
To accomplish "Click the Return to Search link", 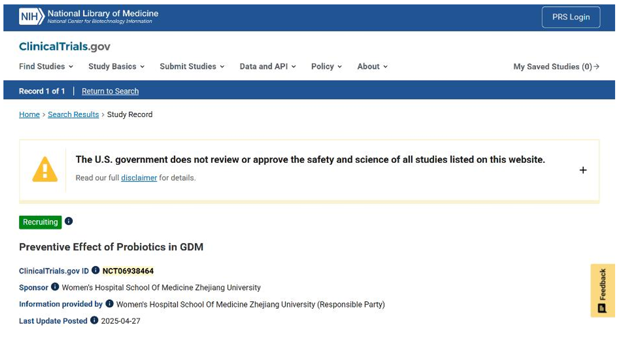I will (x=110, y=91).
